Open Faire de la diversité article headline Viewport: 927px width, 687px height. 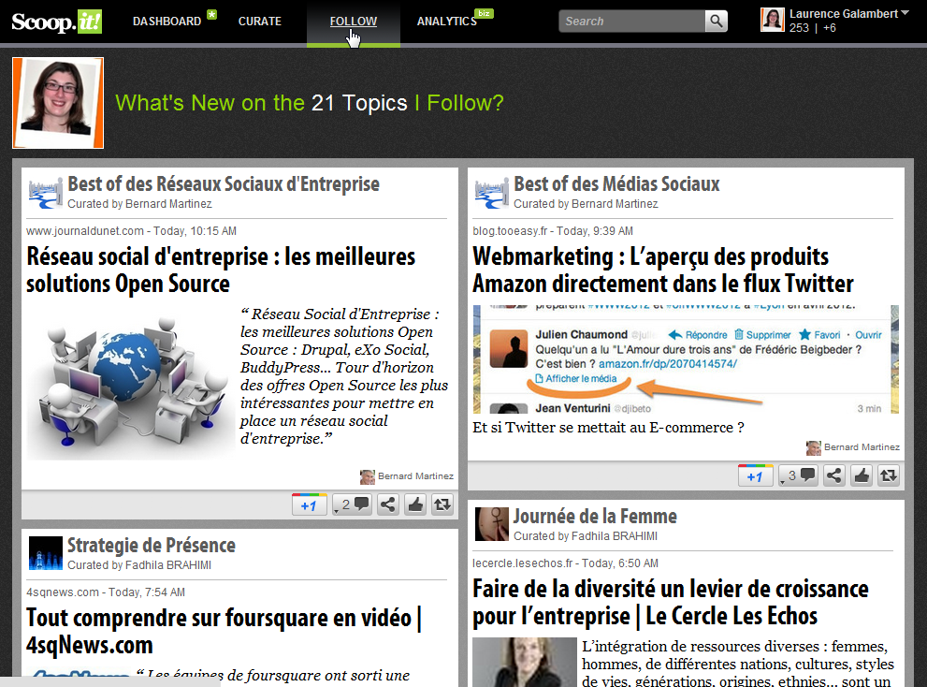671,602
